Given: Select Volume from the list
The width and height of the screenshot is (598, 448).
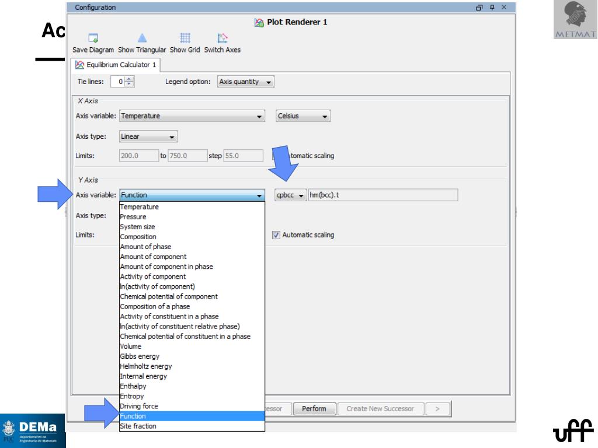Looking at the screenshot, I should coord(192,346).
